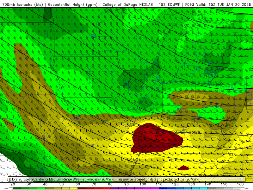Click the "18Z ECMWF" model run label
The height and width of the screenshot is (190, 253).
tap(169, 4)
